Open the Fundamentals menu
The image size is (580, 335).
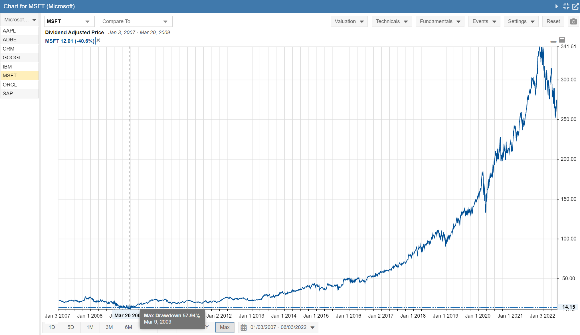pyautogui.click(x=440, y=21)
